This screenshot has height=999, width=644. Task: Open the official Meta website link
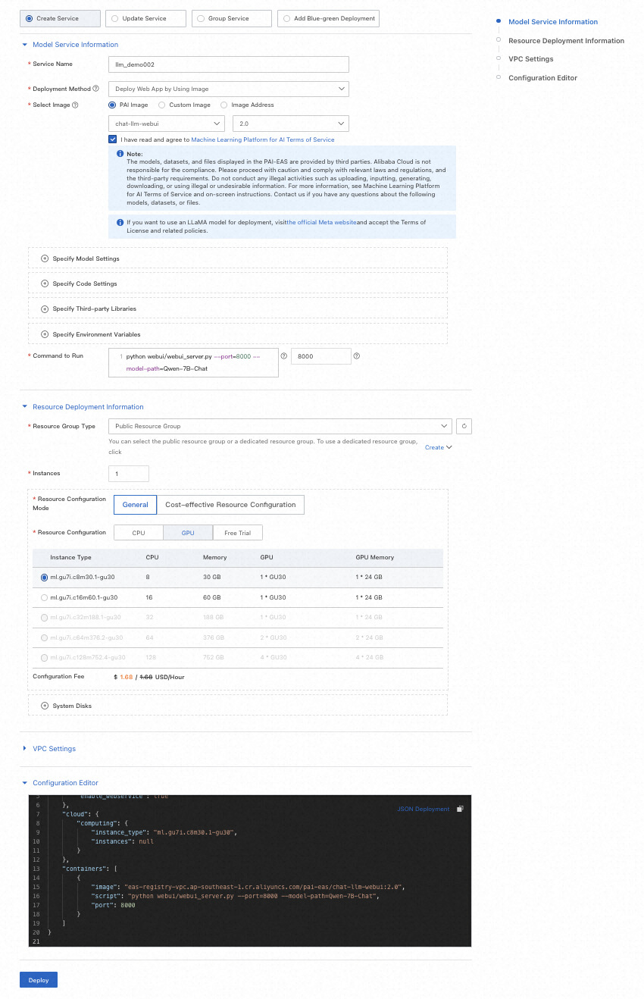321,222
